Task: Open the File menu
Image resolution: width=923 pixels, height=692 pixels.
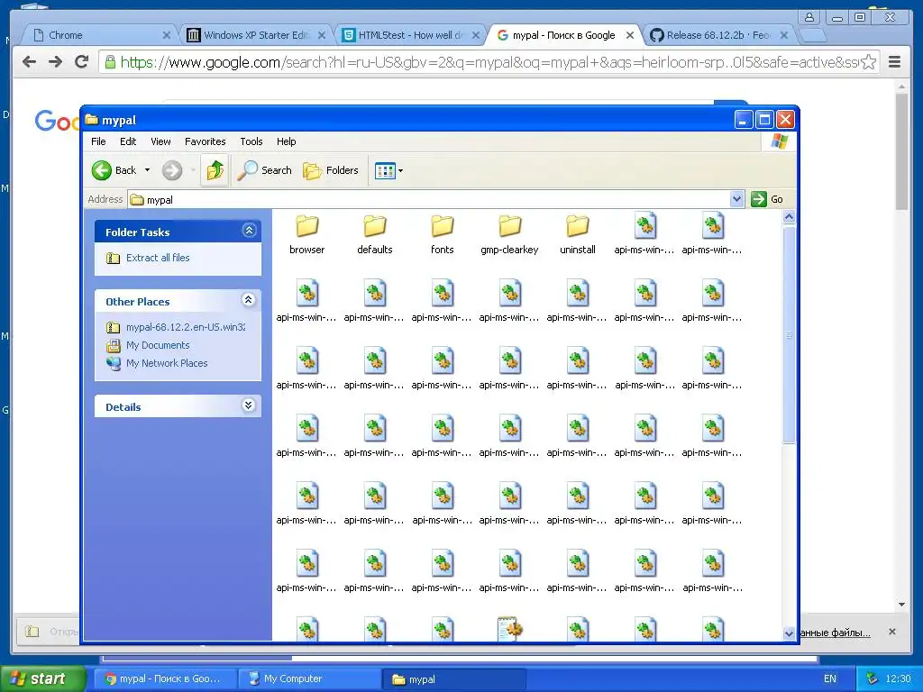Action: coord(98,141)
